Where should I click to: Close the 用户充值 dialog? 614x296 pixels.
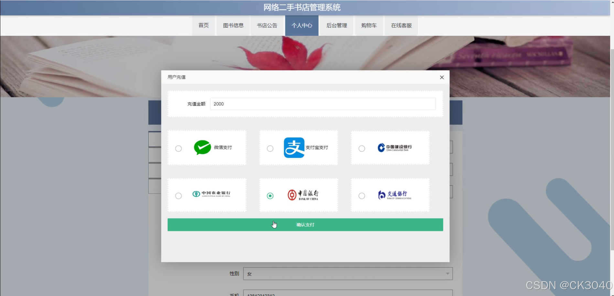(x=442, y=77)
